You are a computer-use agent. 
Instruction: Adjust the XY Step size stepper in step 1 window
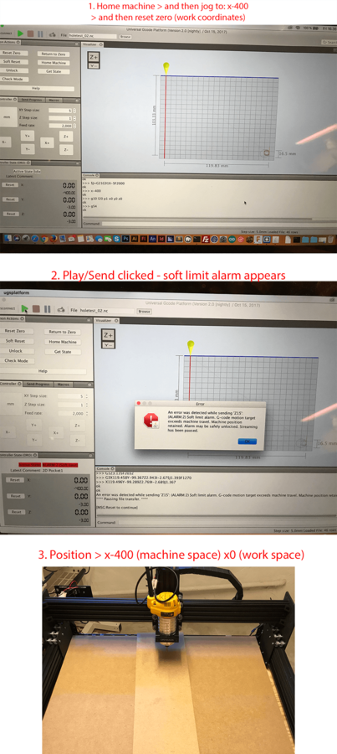tap(74, 111)
